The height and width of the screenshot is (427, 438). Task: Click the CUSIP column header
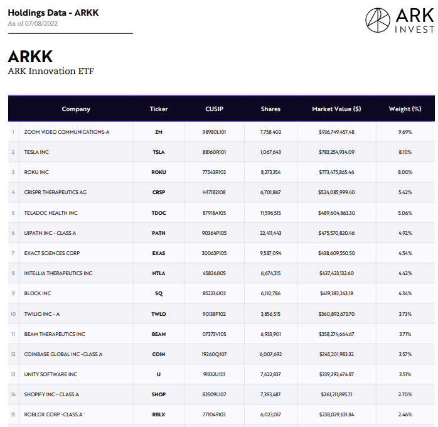214,109
